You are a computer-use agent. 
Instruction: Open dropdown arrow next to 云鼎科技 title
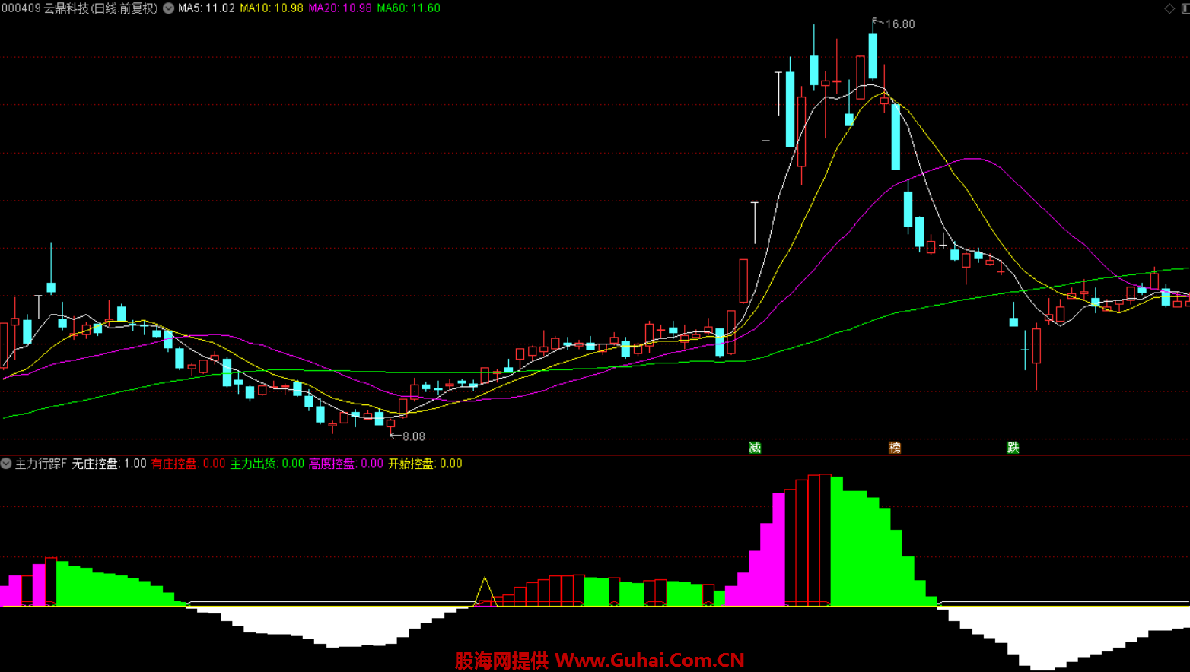point(169,8)
